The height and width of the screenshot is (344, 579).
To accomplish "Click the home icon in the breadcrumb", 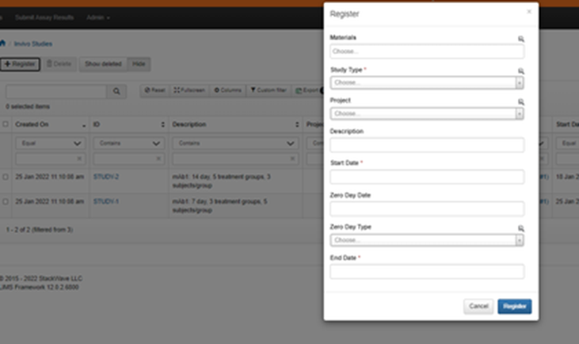I will 3,44.
